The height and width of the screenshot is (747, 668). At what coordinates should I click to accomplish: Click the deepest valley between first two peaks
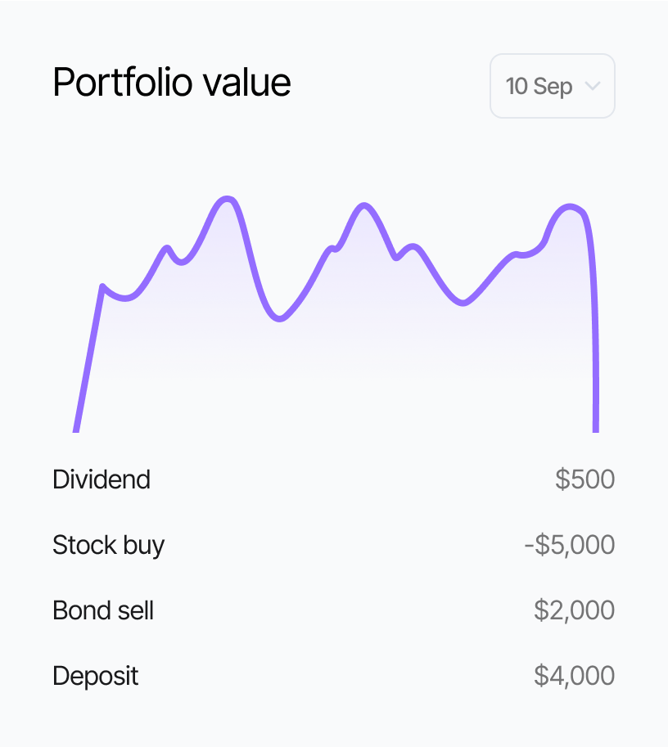(279, 318)
